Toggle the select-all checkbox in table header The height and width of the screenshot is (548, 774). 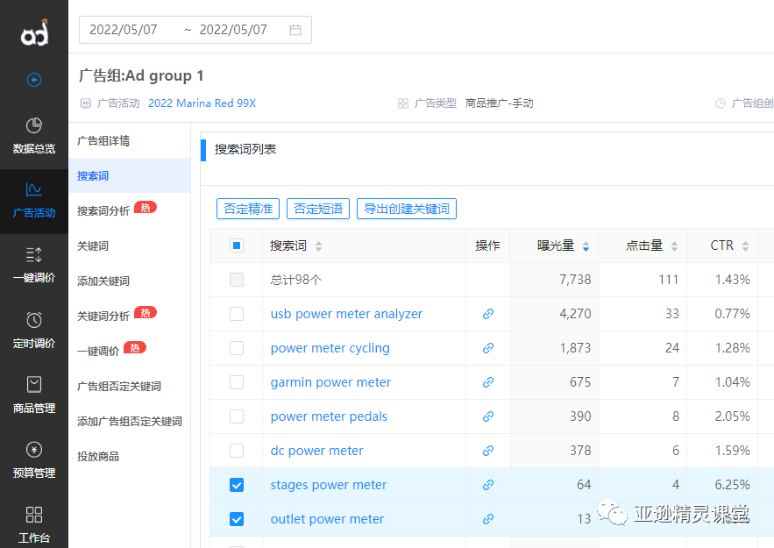point(237,246)
